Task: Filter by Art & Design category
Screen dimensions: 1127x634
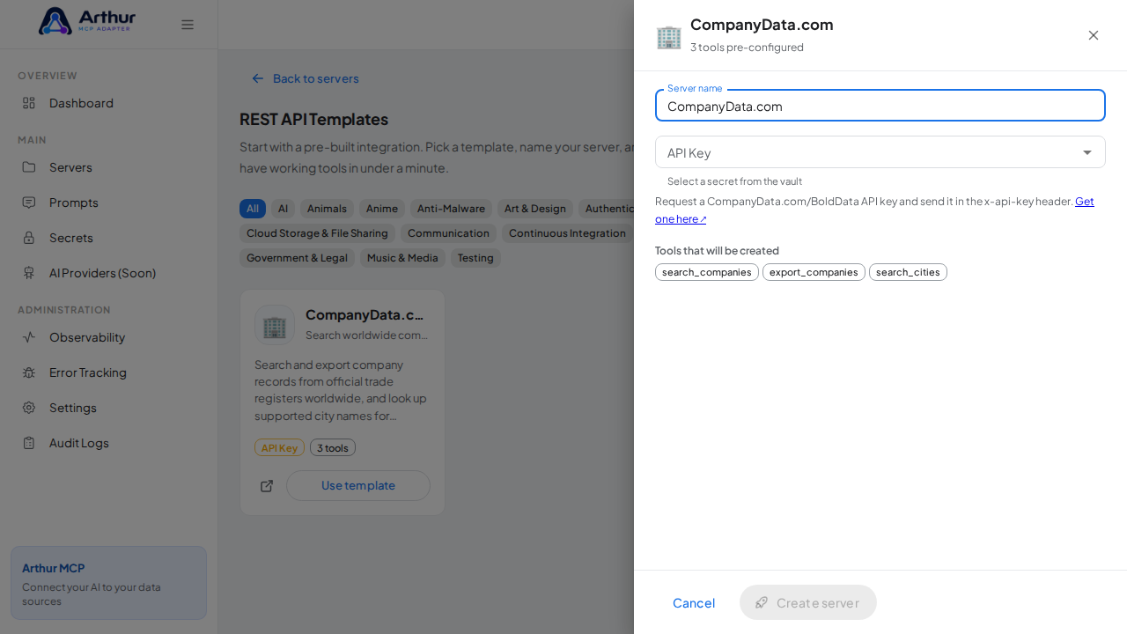Action: point(535,209)
